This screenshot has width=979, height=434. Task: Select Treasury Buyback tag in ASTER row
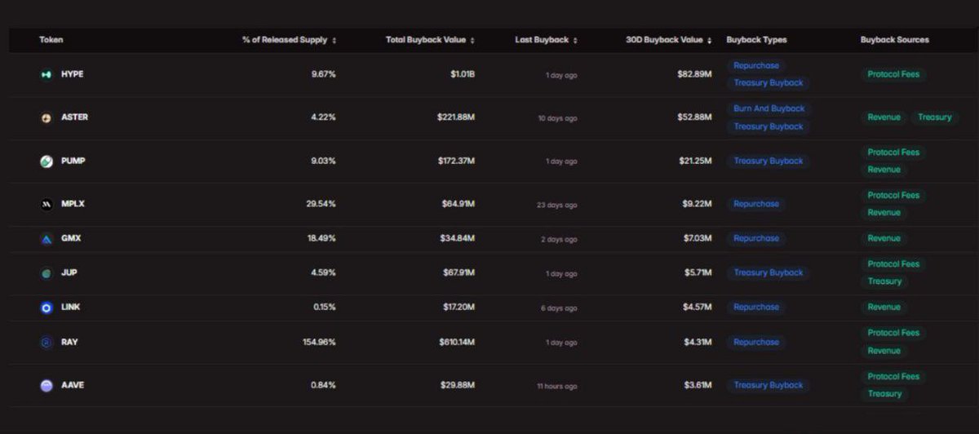click(769, 126)
